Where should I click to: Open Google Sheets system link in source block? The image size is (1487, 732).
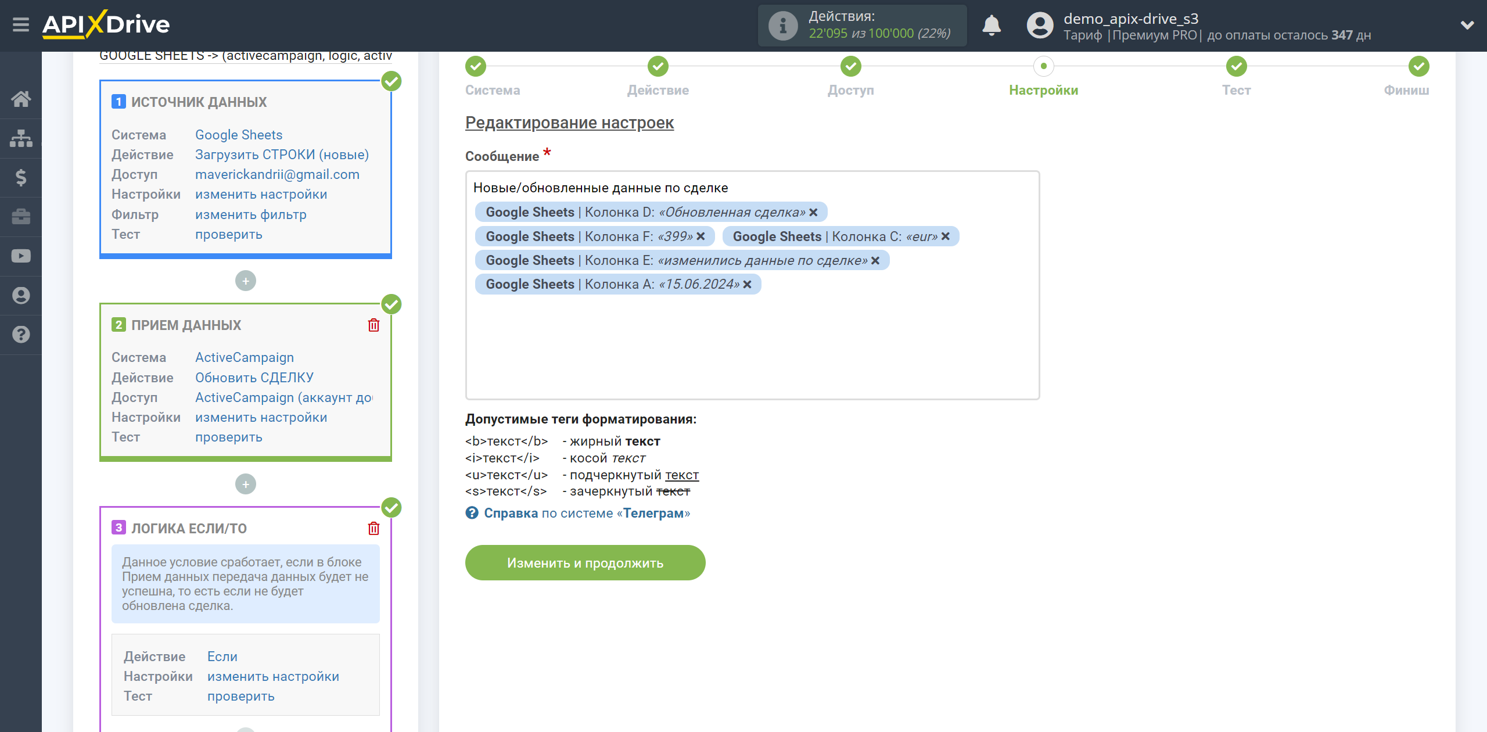(239, 135)
